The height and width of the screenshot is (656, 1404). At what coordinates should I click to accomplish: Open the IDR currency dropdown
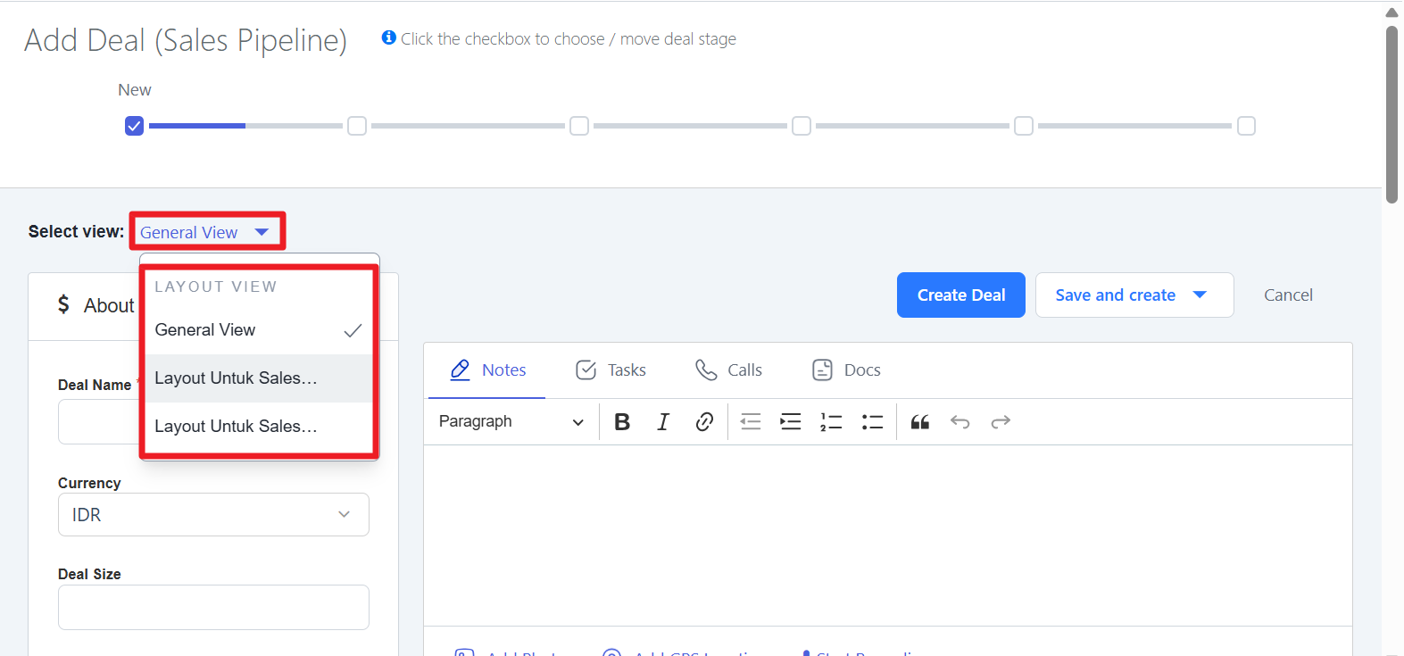213,515
